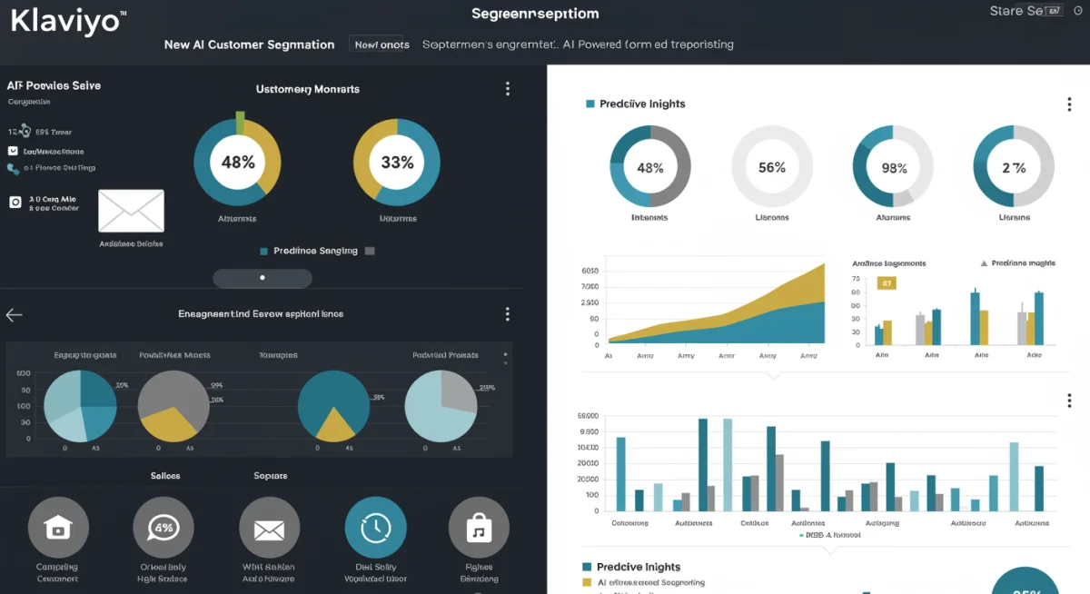Open the music bag icon at bottom right
Viewport: 1090px width, 594px height.
[x=479, y=527]
